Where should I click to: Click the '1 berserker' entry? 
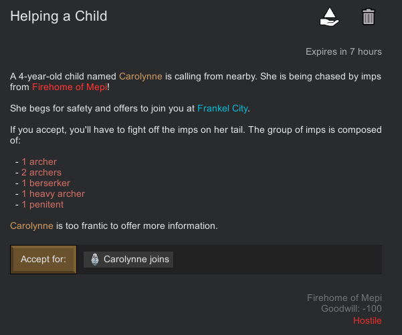(45, 183)
